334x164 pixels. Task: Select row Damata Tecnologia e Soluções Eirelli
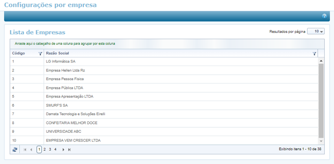point(164,114)
